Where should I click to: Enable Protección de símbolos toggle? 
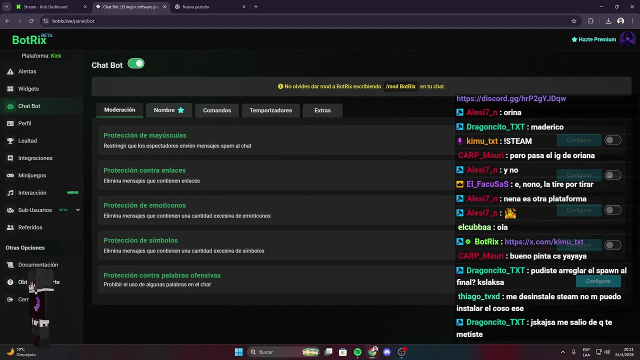pyautogui.click(x=613, y=245)
